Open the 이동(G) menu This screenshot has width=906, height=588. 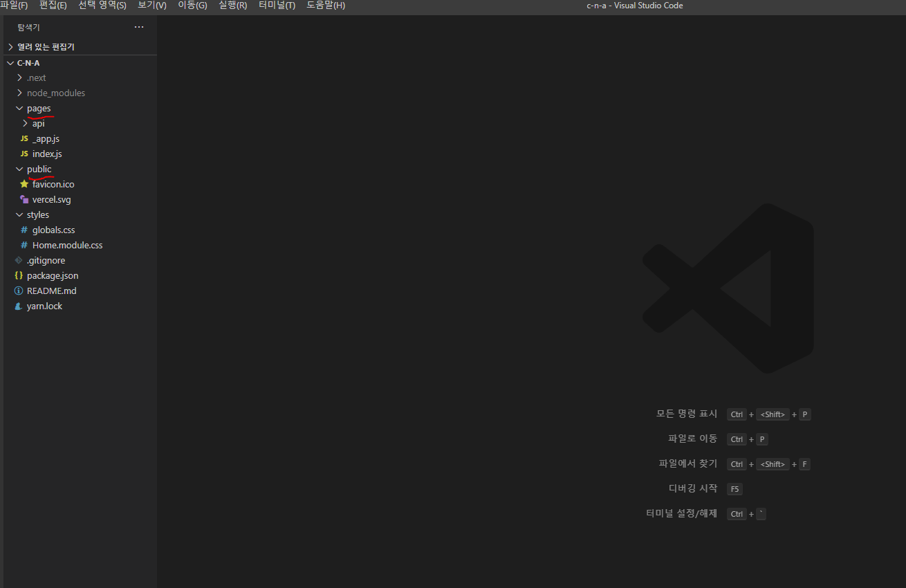pyautogui.click(x=192, y=6)
